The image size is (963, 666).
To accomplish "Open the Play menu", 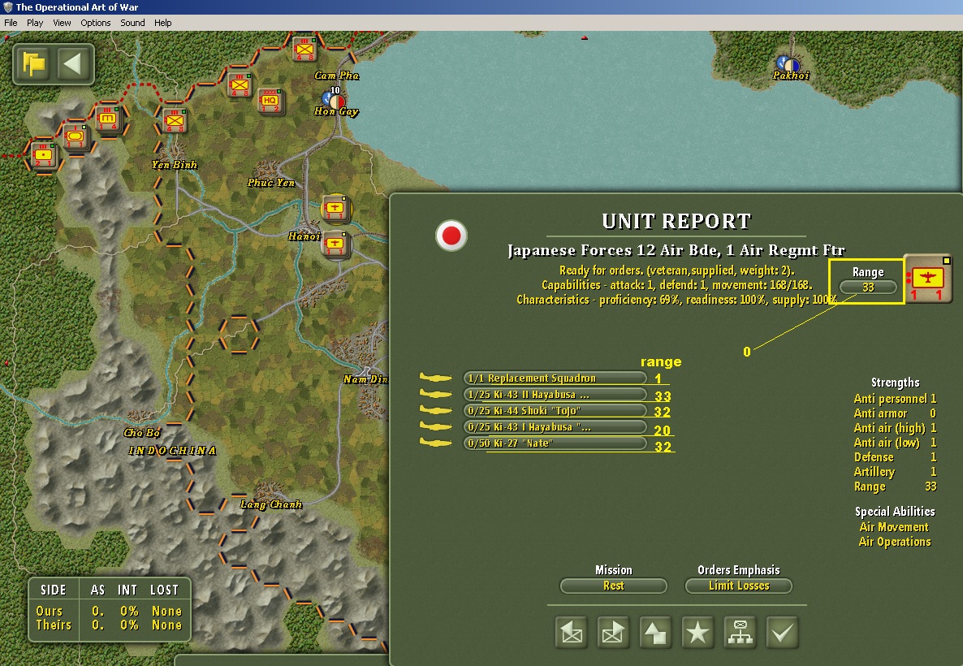I will tap(35, 23).
